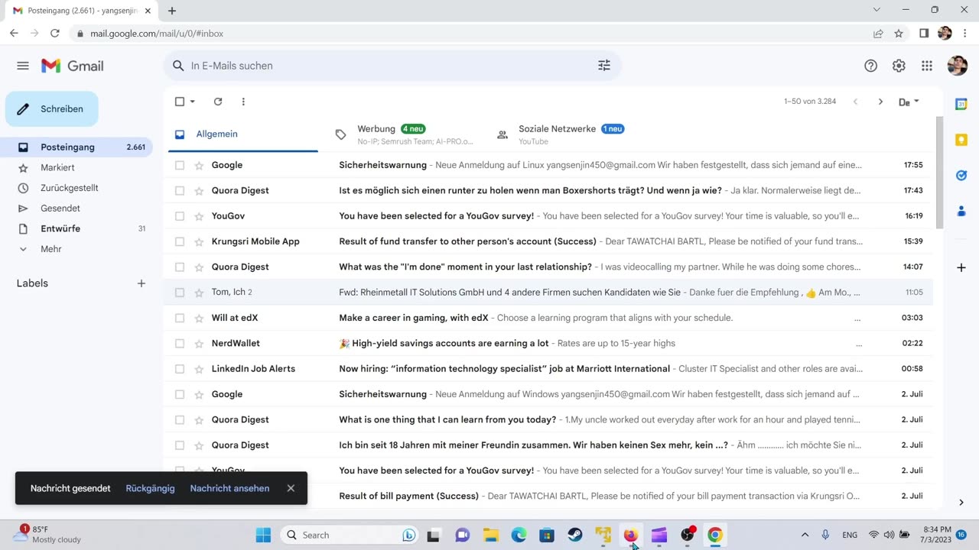979x550 pixels.
Task: Click the Schreiben compose button
Action: click(x=52, y=109)
